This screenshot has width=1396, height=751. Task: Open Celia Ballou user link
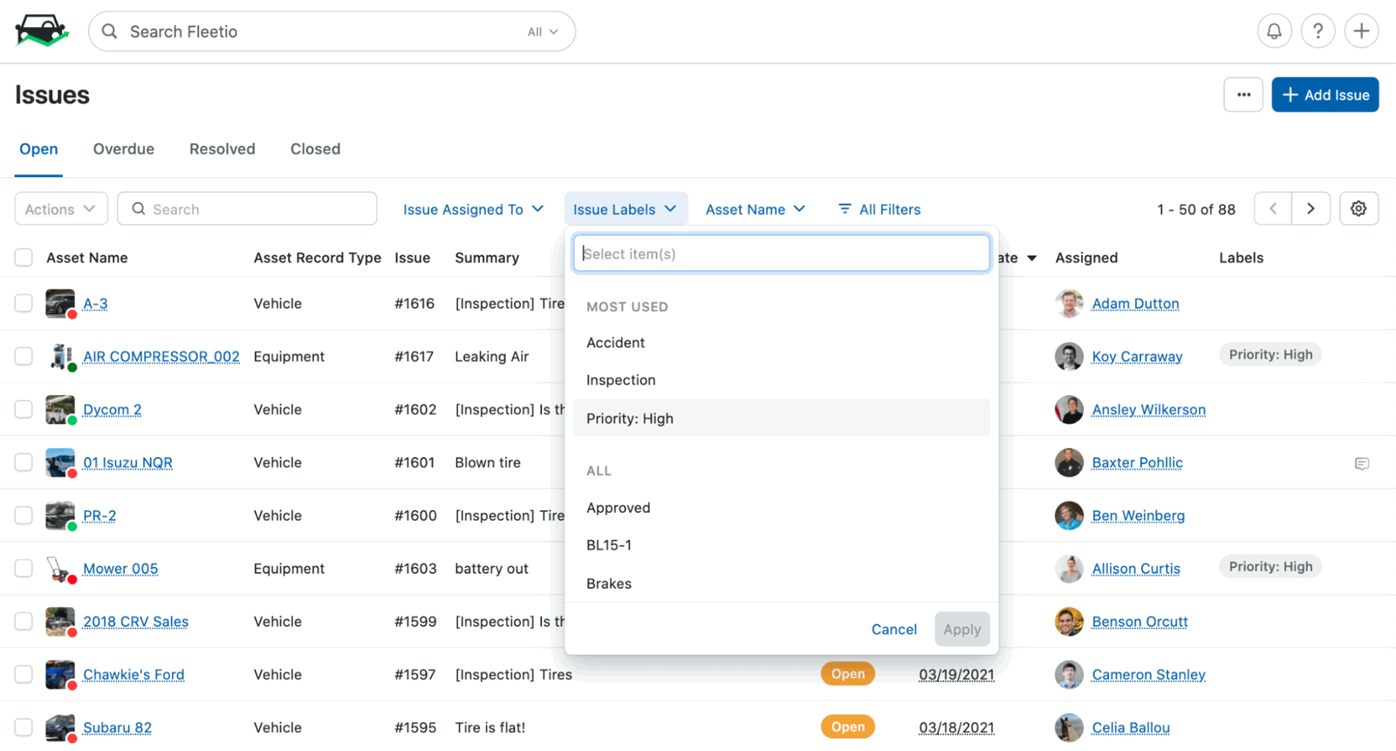1131,727
